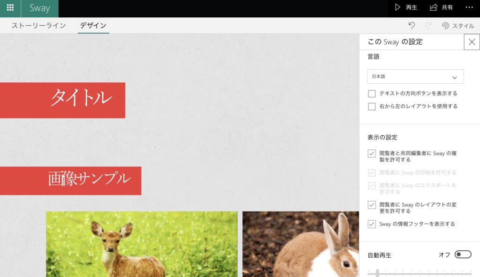Uncheck the Sway の複製を許可する checkbox
Screen dimensions: 480x277
372,153
